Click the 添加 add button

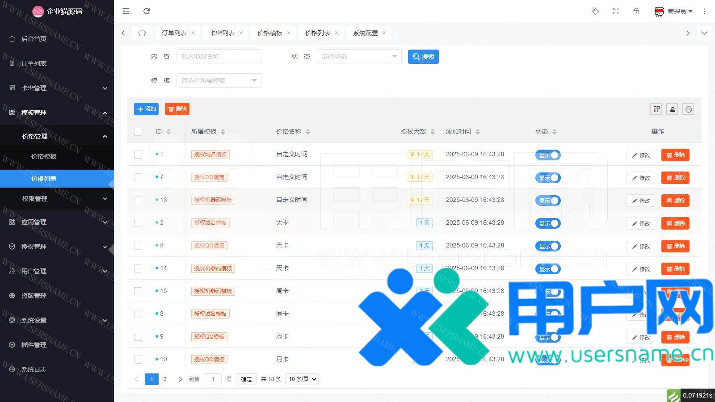147,109
